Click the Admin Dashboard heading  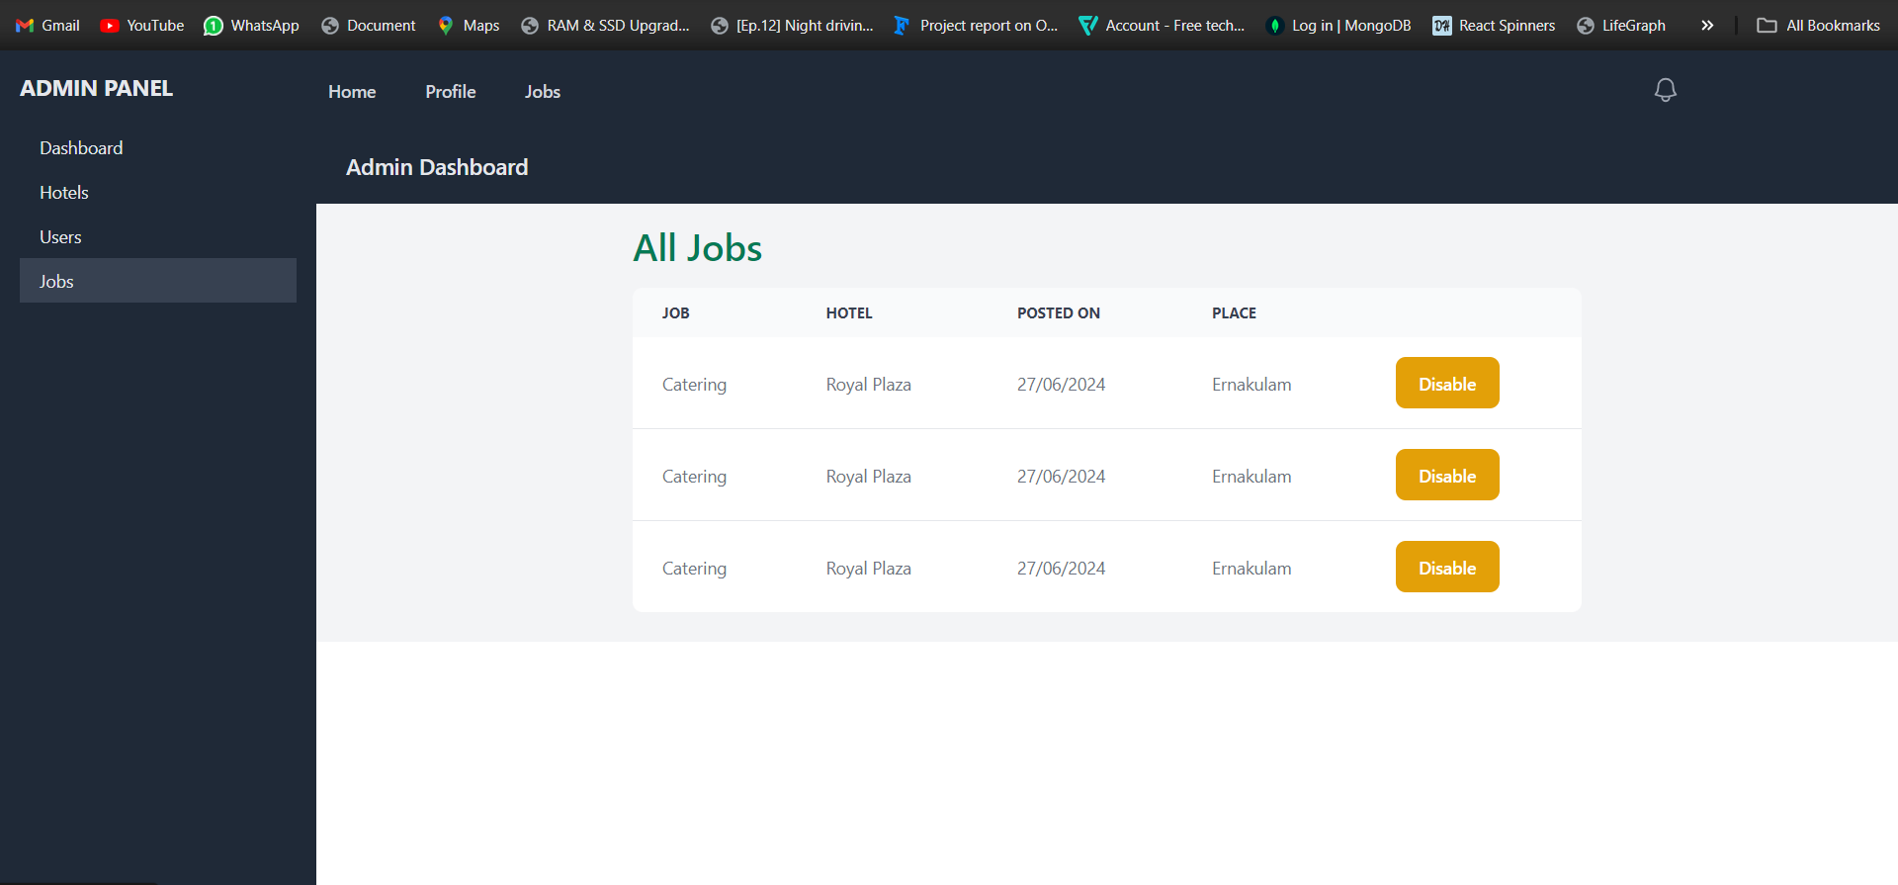point(437,167)
